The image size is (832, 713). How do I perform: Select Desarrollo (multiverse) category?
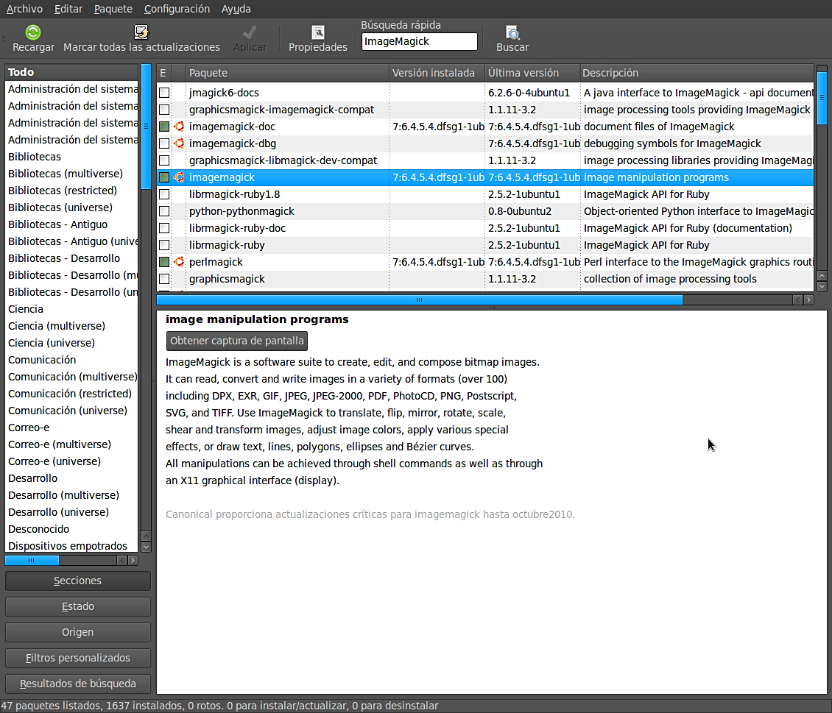tap(71, 495)
